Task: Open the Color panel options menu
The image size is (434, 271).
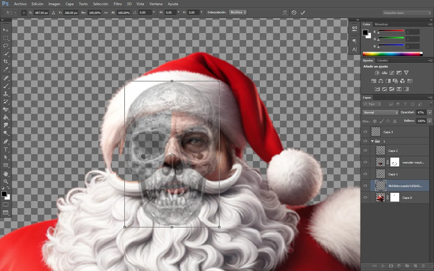Action: pyautogui.click(x=431, y=24)
